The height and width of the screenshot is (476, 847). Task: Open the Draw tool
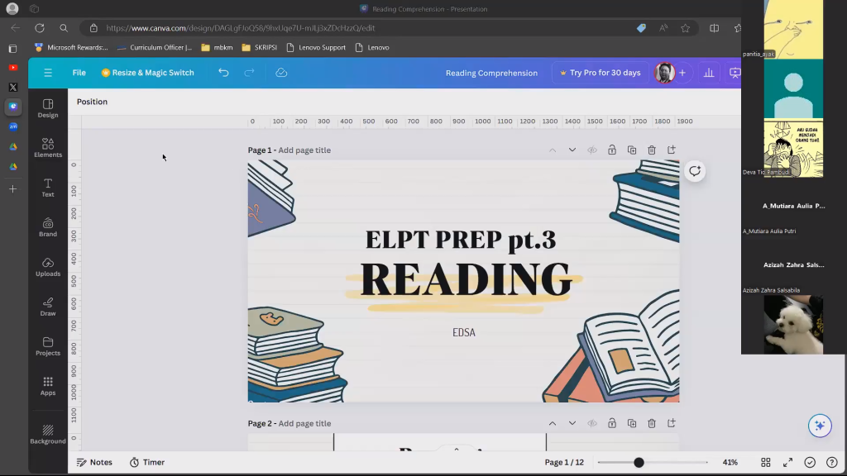click(48, 307)
